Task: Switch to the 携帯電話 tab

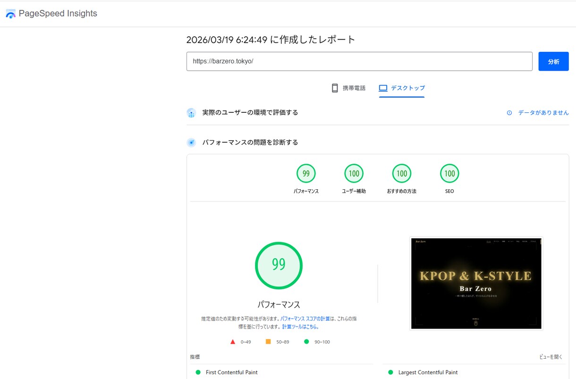Action: tap(348, 88)
